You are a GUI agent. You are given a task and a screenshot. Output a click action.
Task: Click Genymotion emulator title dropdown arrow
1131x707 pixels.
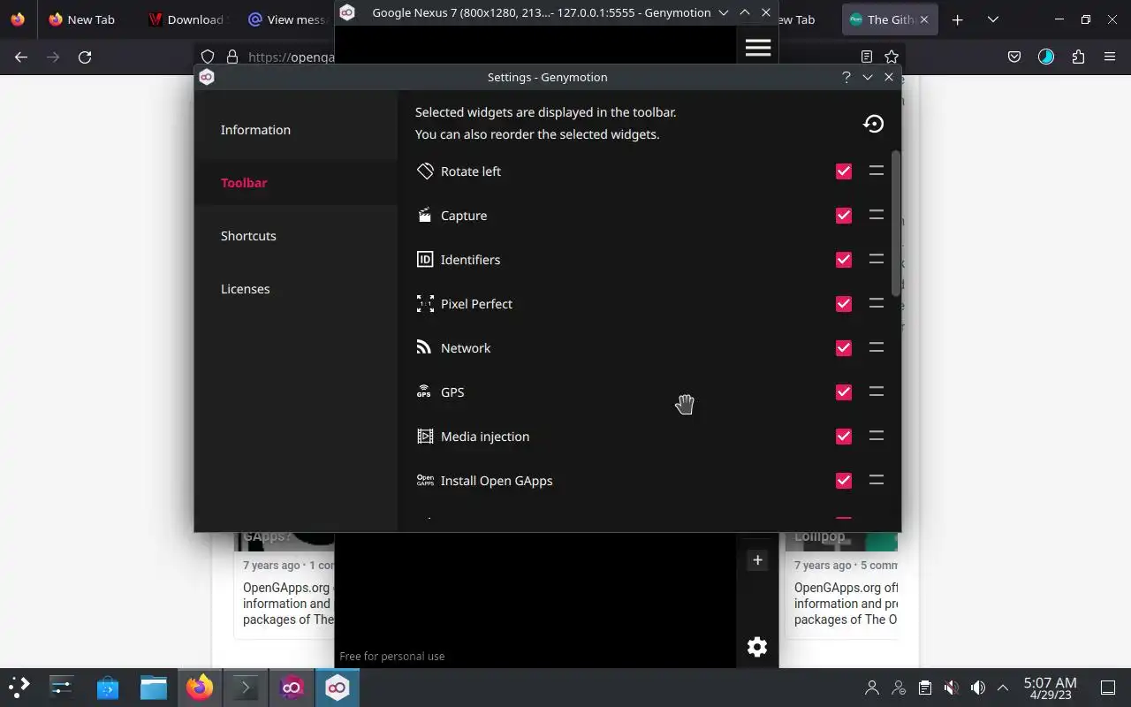pos(724,12)
